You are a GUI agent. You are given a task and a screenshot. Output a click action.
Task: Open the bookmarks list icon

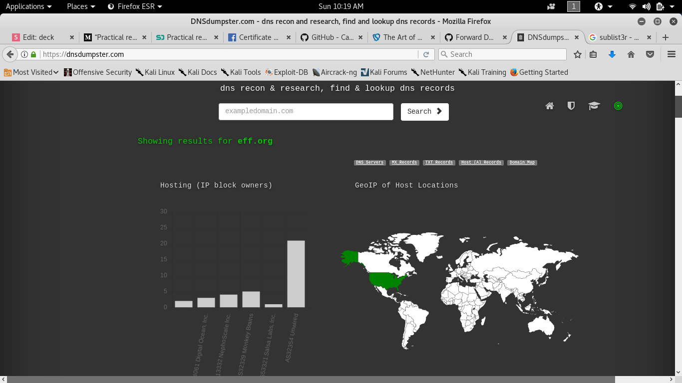coord(593,54)
